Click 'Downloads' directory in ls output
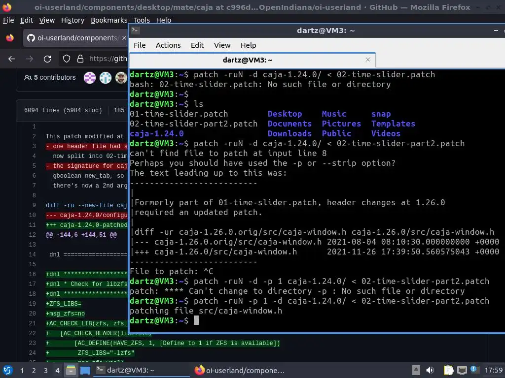Viewport: 505px width, 378px height. coord(289,134)
